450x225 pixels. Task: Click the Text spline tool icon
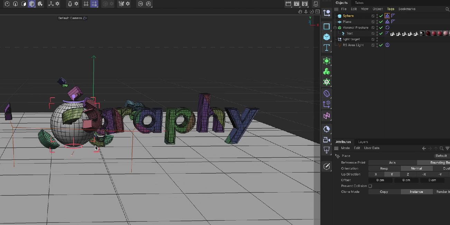[326, 47]
